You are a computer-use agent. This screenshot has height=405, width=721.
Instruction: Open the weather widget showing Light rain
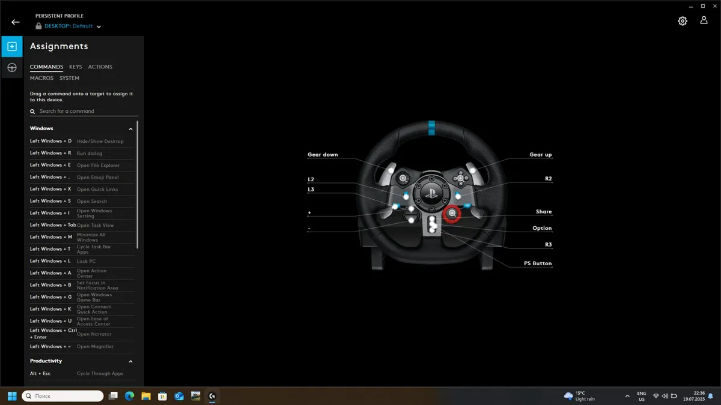click(x=580, y=396)
